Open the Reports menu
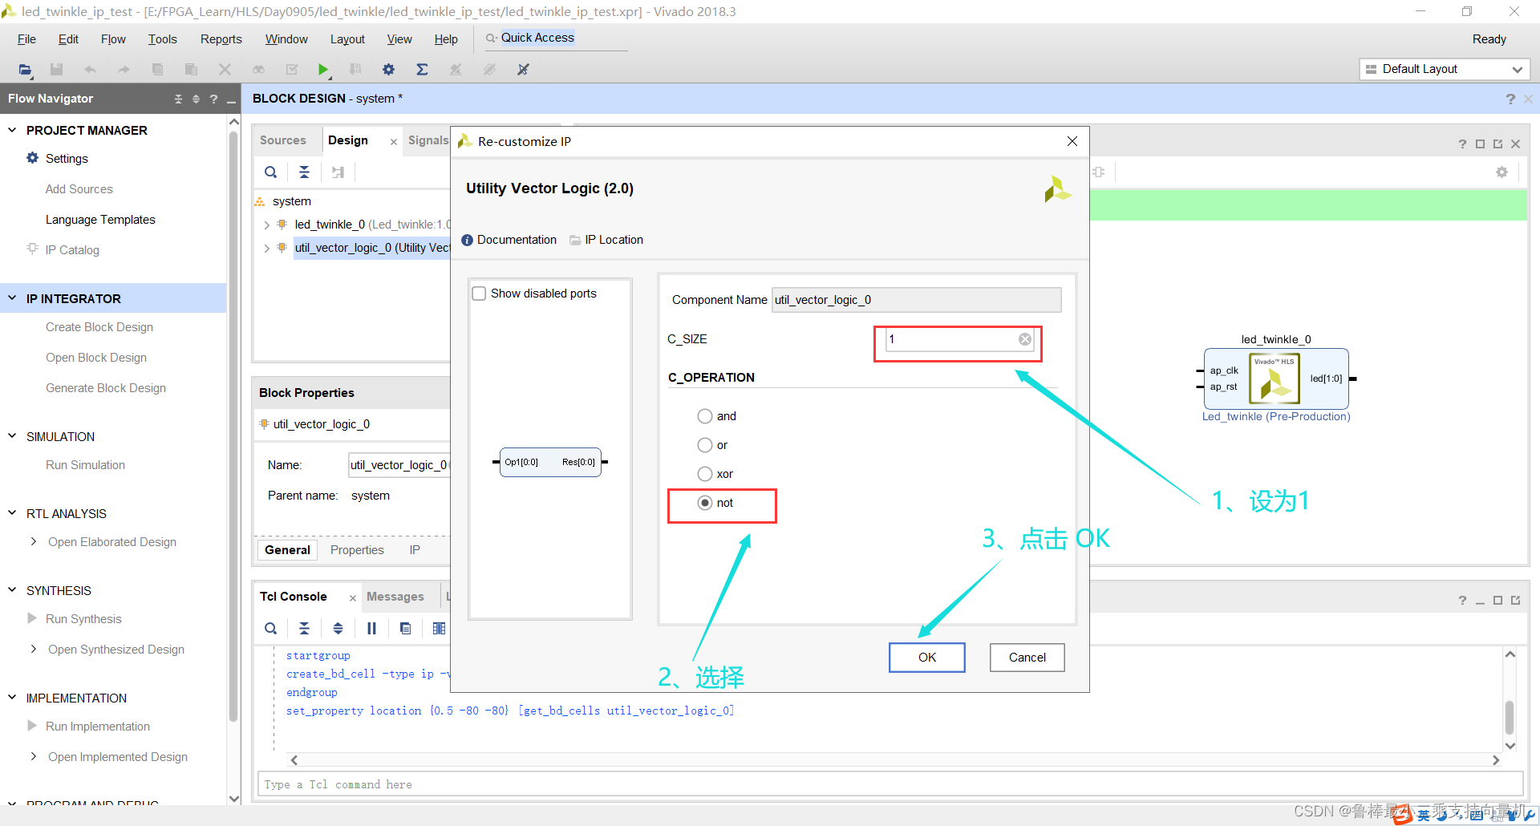Screen dimensions: 1540x826 click(221, 39)
